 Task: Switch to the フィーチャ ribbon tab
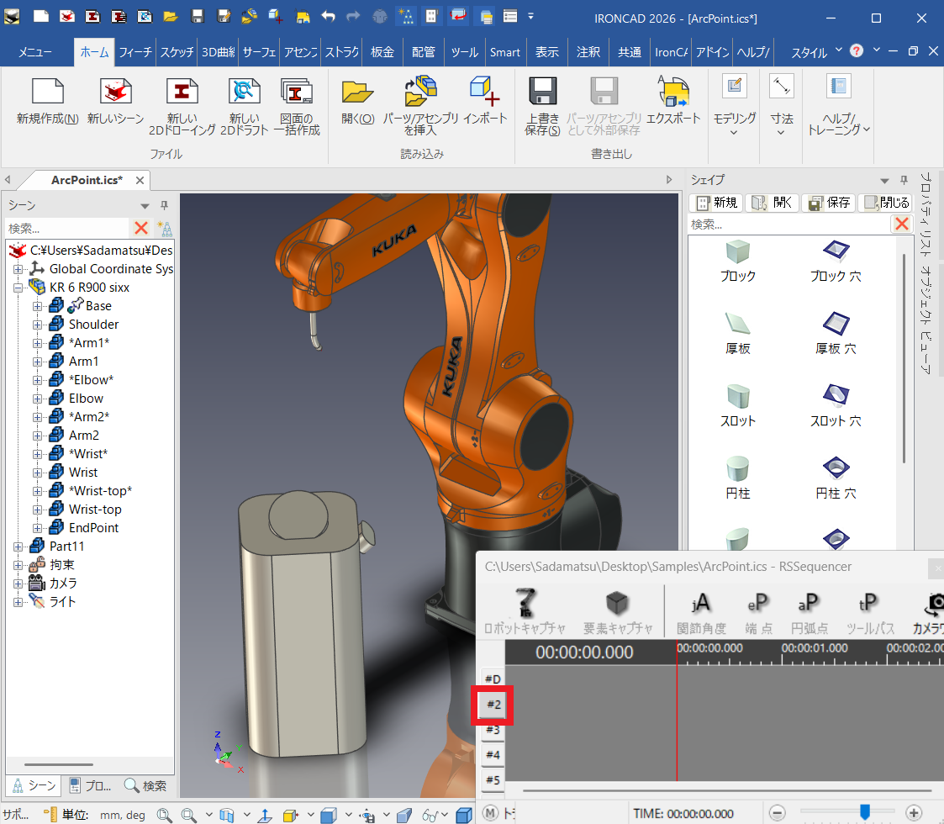(134, 52)
